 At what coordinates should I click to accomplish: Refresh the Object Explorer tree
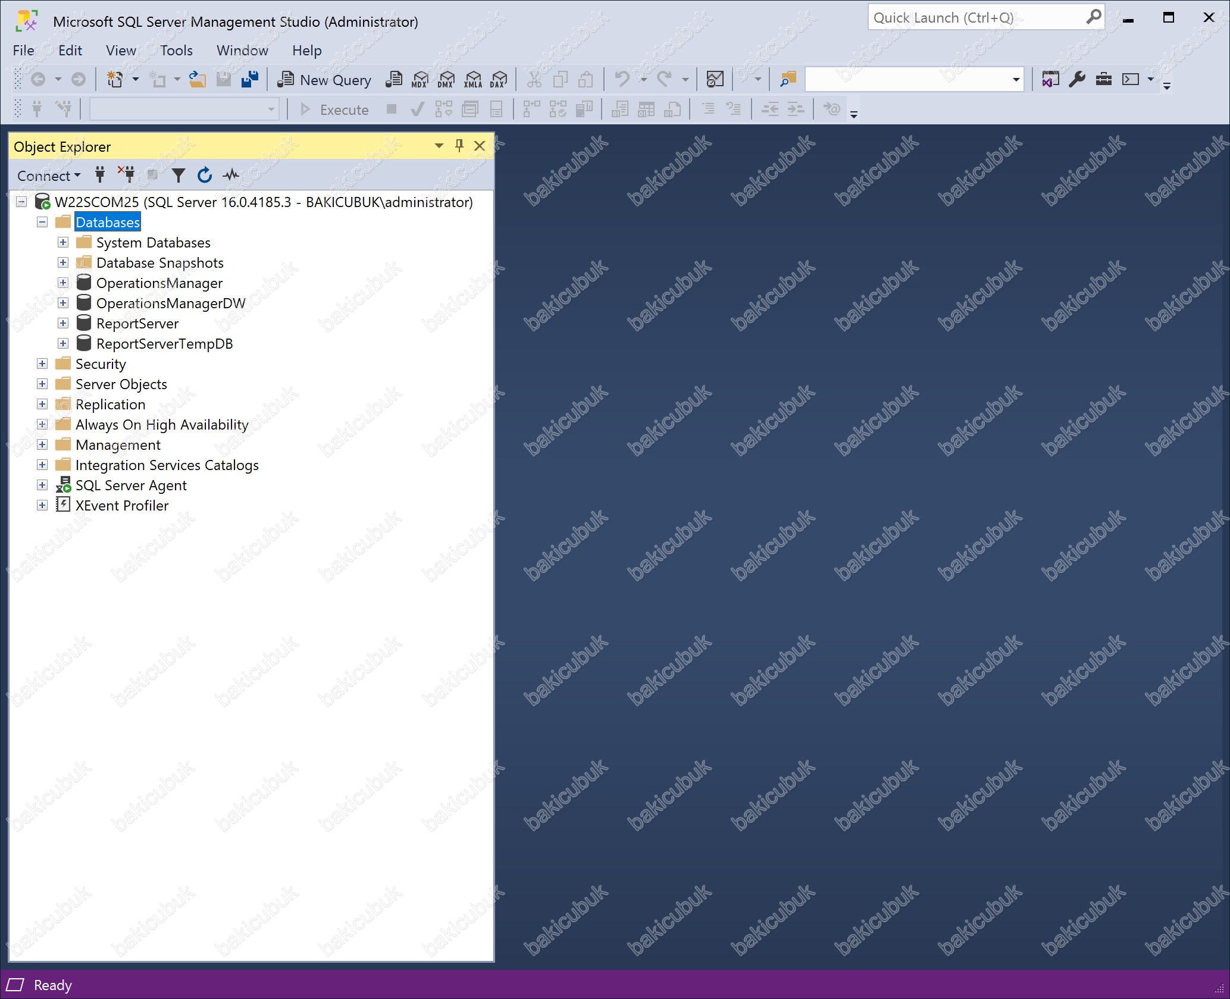[205, 175]
